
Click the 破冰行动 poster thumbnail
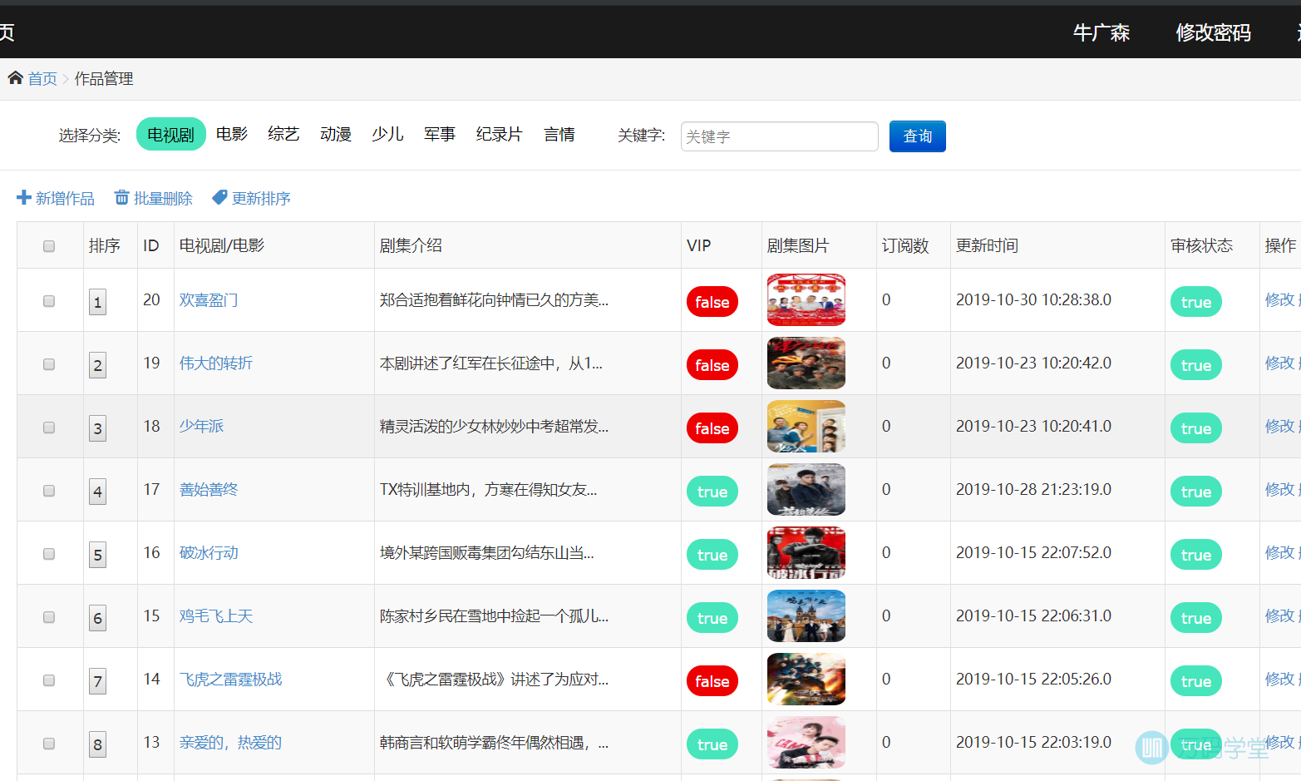[x=806, y=552]
